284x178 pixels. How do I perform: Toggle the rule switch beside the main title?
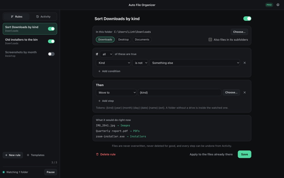click(247, 19)
